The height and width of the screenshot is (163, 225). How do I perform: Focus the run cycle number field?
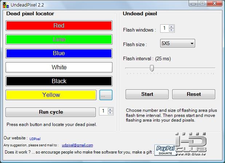click(104, 111)
